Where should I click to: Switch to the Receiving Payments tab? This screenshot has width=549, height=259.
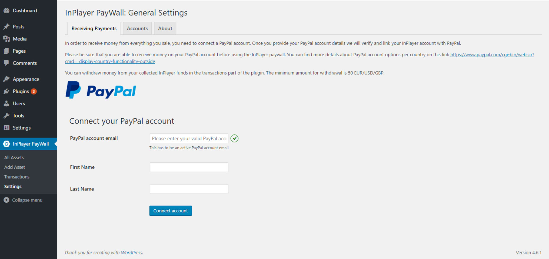tap(94, 28)
